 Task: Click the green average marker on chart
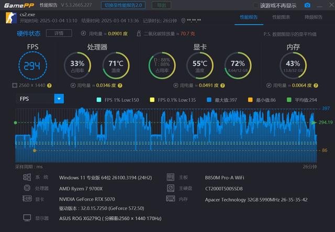coord(15,123)
